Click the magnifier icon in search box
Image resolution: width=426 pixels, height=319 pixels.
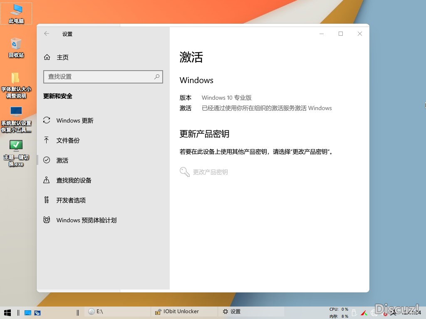(x=157, y=77)
